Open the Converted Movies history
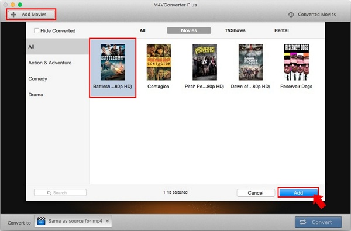The image size is (351, 231). tap(312, 15)
